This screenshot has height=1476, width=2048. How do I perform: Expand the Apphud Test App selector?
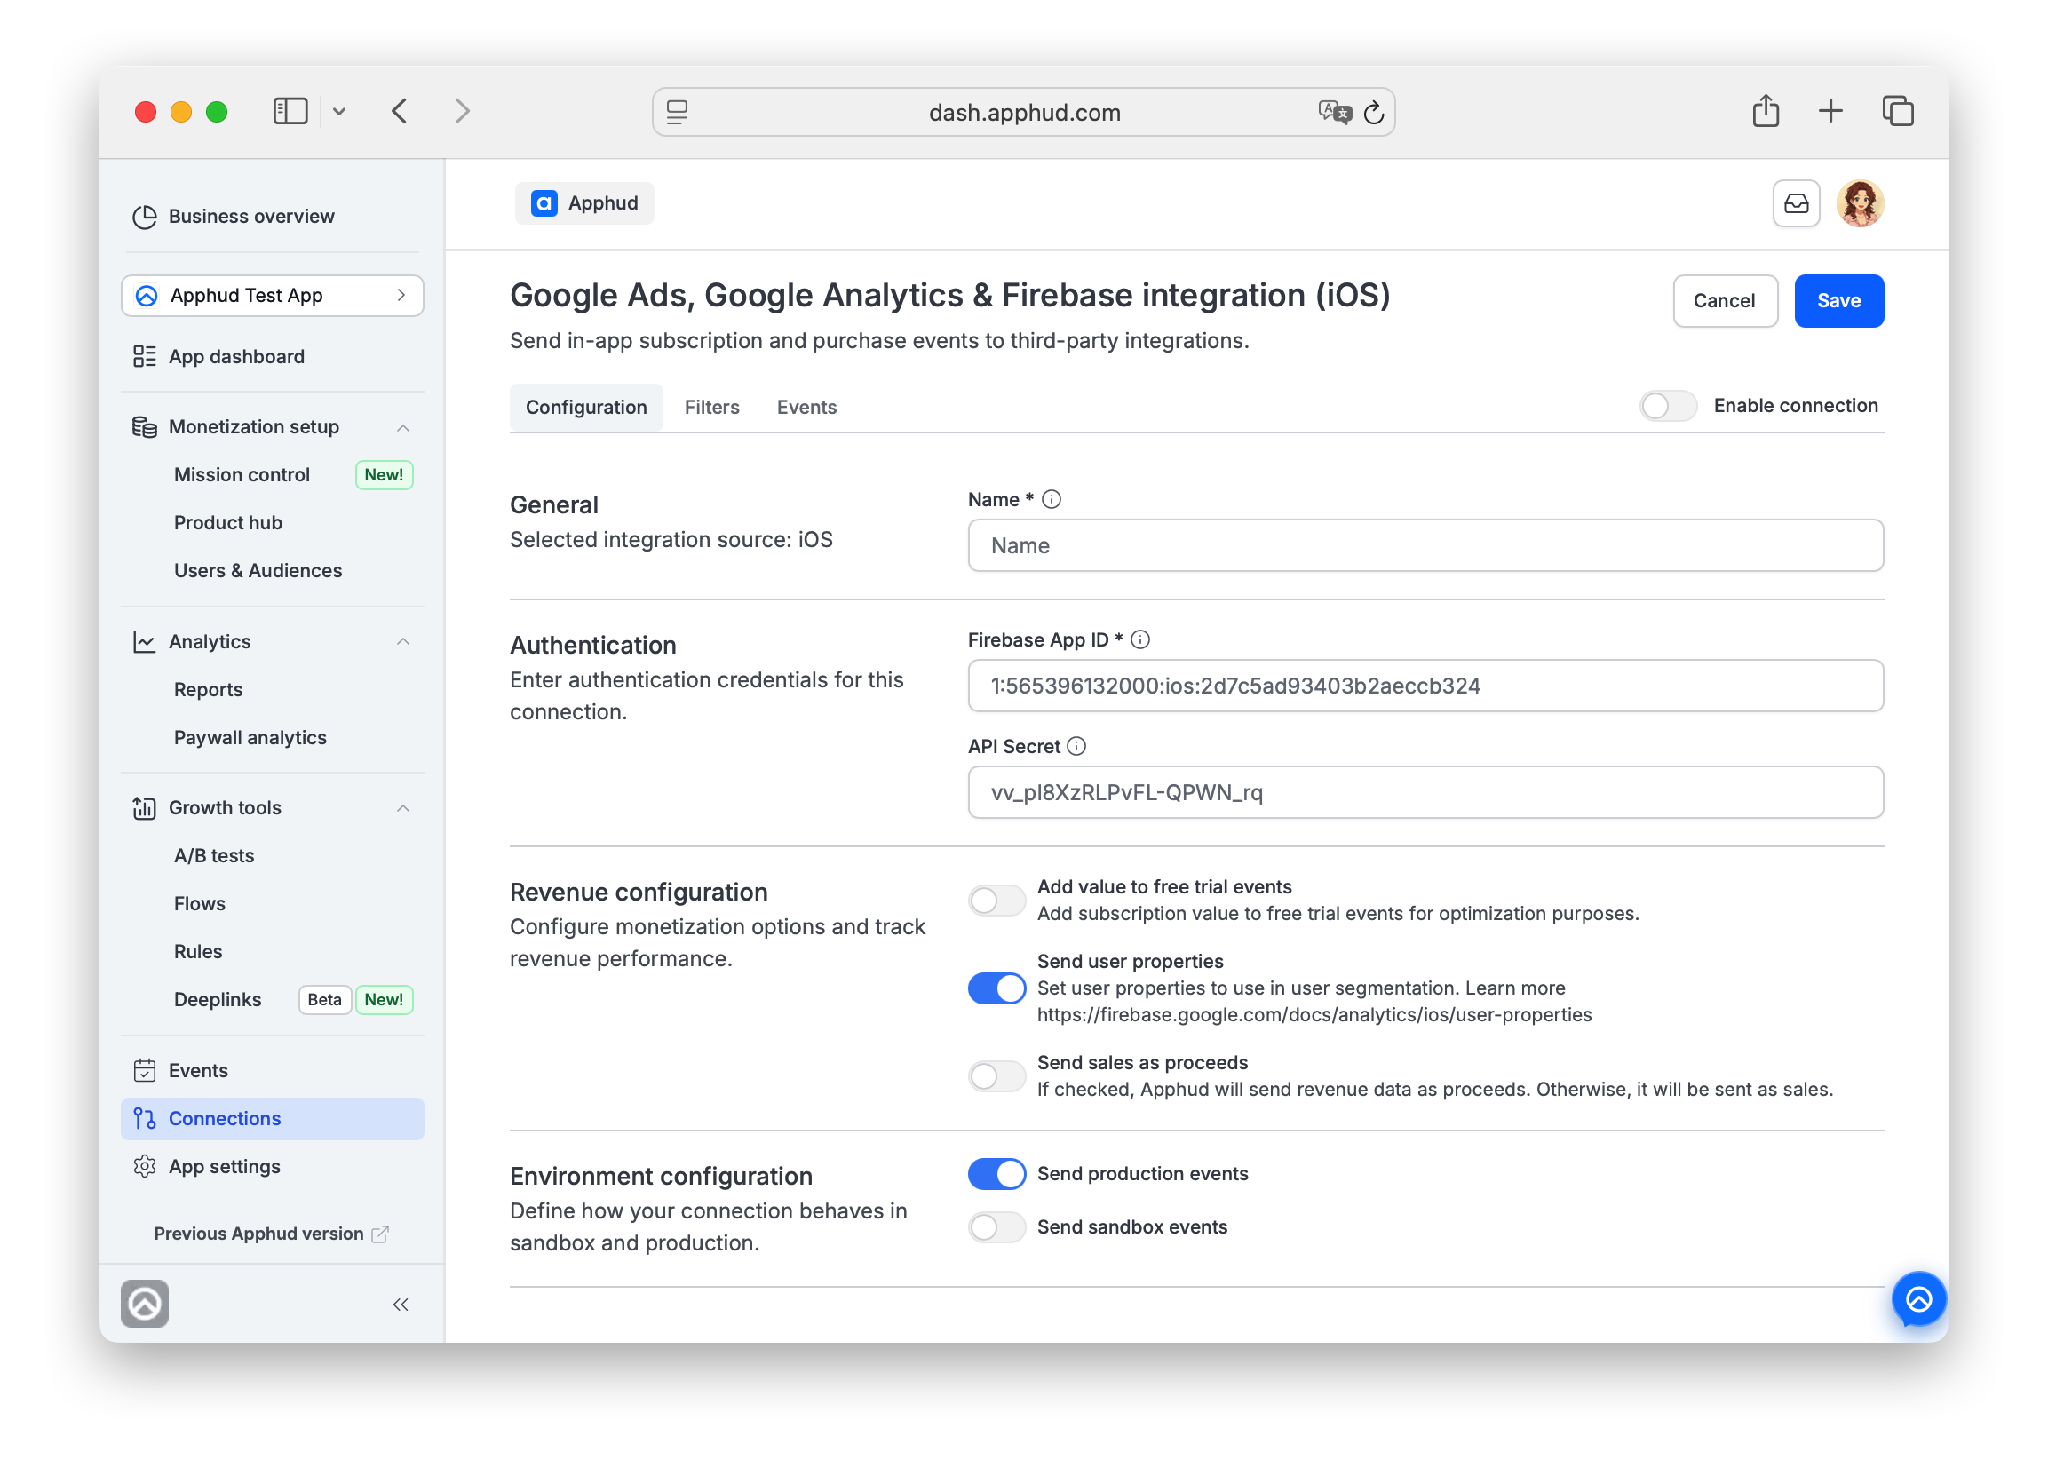273,296
